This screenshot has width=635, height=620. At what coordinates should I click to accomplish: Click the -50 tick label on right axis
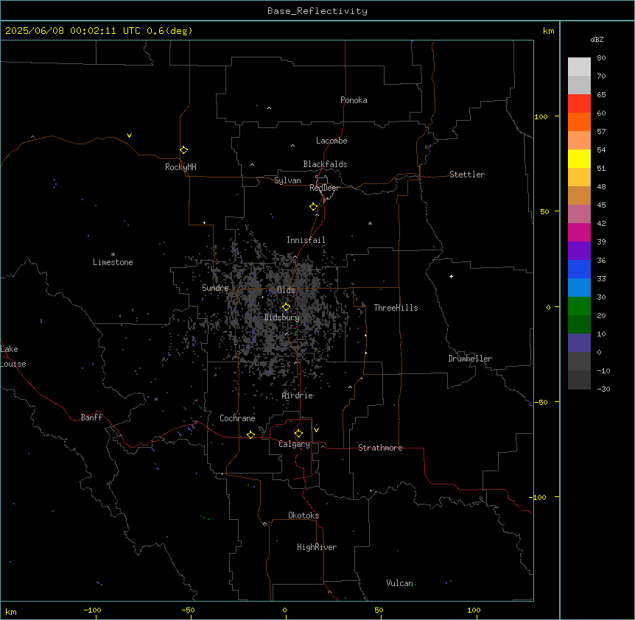click(541, 402)
